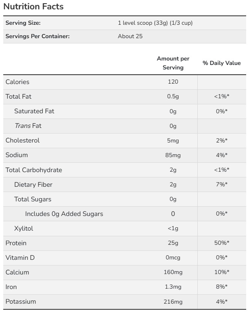Click the 120 calories amount
This screenshot has height=313, width=249.
click(173, 82)
